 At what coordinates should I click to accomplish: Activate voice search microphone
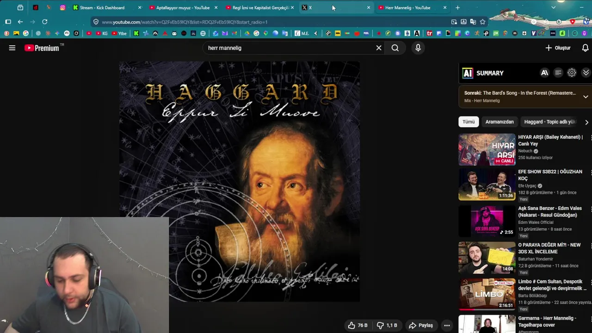coord(418,48)
